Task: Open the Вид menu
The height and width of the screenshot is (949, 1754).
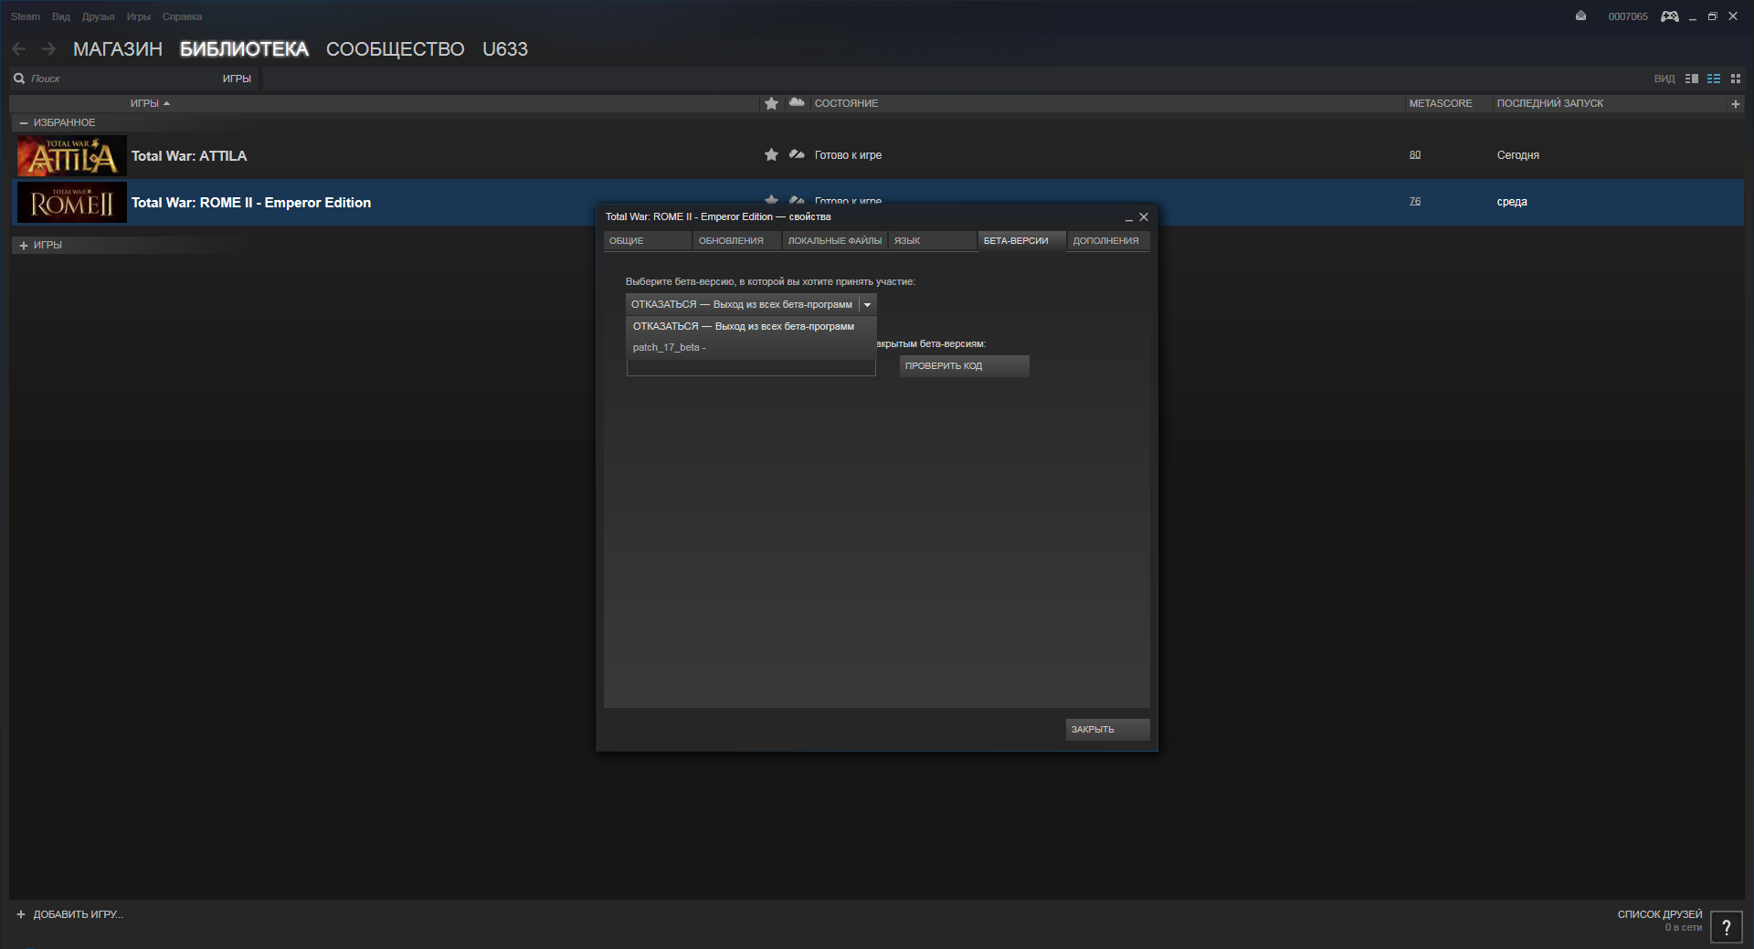Action: point(61,16)
